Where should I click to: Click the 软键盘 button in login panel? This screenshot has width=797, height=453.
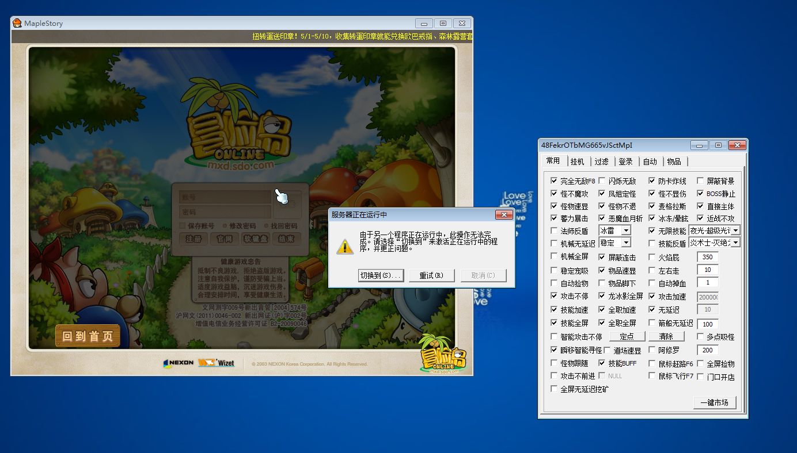pos(256,239)
